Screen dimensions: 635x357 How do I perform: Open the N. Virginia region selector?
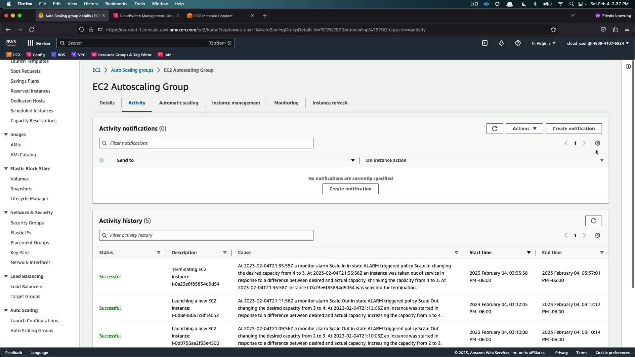click(543, 43)
